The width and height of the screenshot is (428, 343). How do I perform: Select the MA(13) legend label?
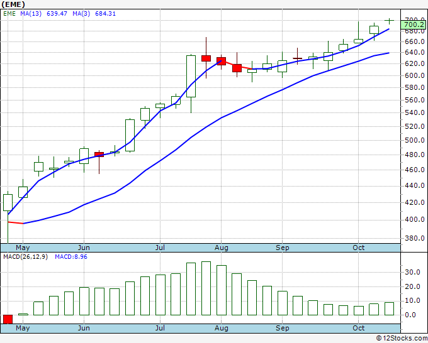tap(31, 13)
